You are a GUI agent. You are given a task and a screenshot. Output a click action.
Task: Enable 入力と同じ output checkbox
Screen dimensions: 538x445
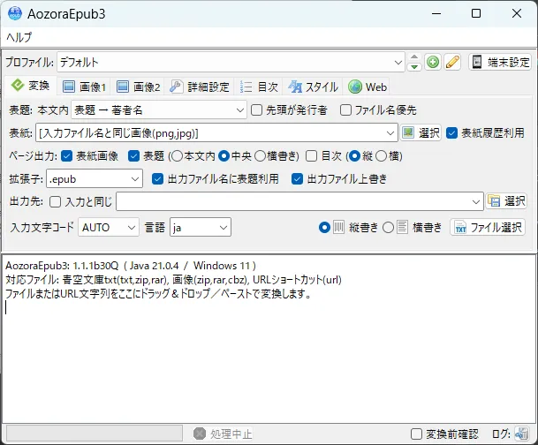[56, 201]
